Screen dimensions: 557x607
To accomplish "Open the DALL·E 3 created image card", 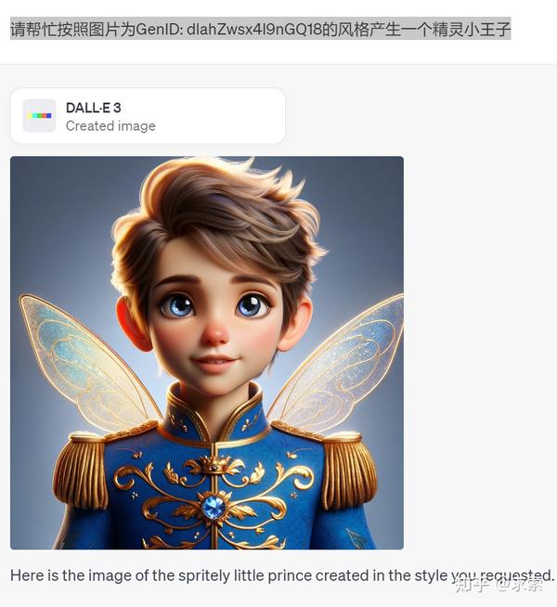I will coord(148,116).
